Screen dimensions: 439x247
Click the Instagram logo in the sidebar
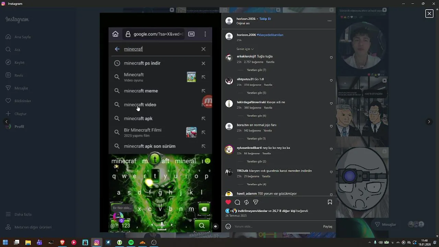(x=17, y=20)
